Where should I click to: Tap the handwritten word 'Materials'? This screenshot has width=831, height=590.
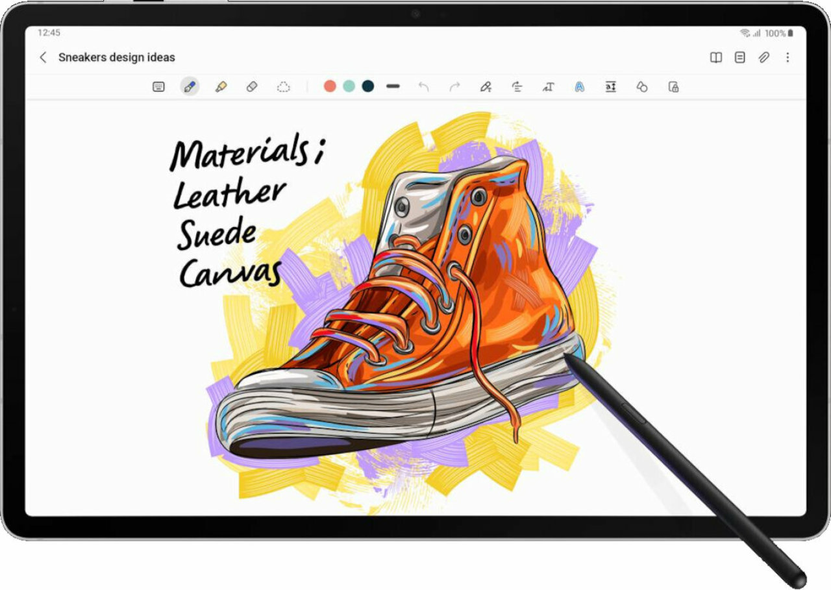[240, 153]
